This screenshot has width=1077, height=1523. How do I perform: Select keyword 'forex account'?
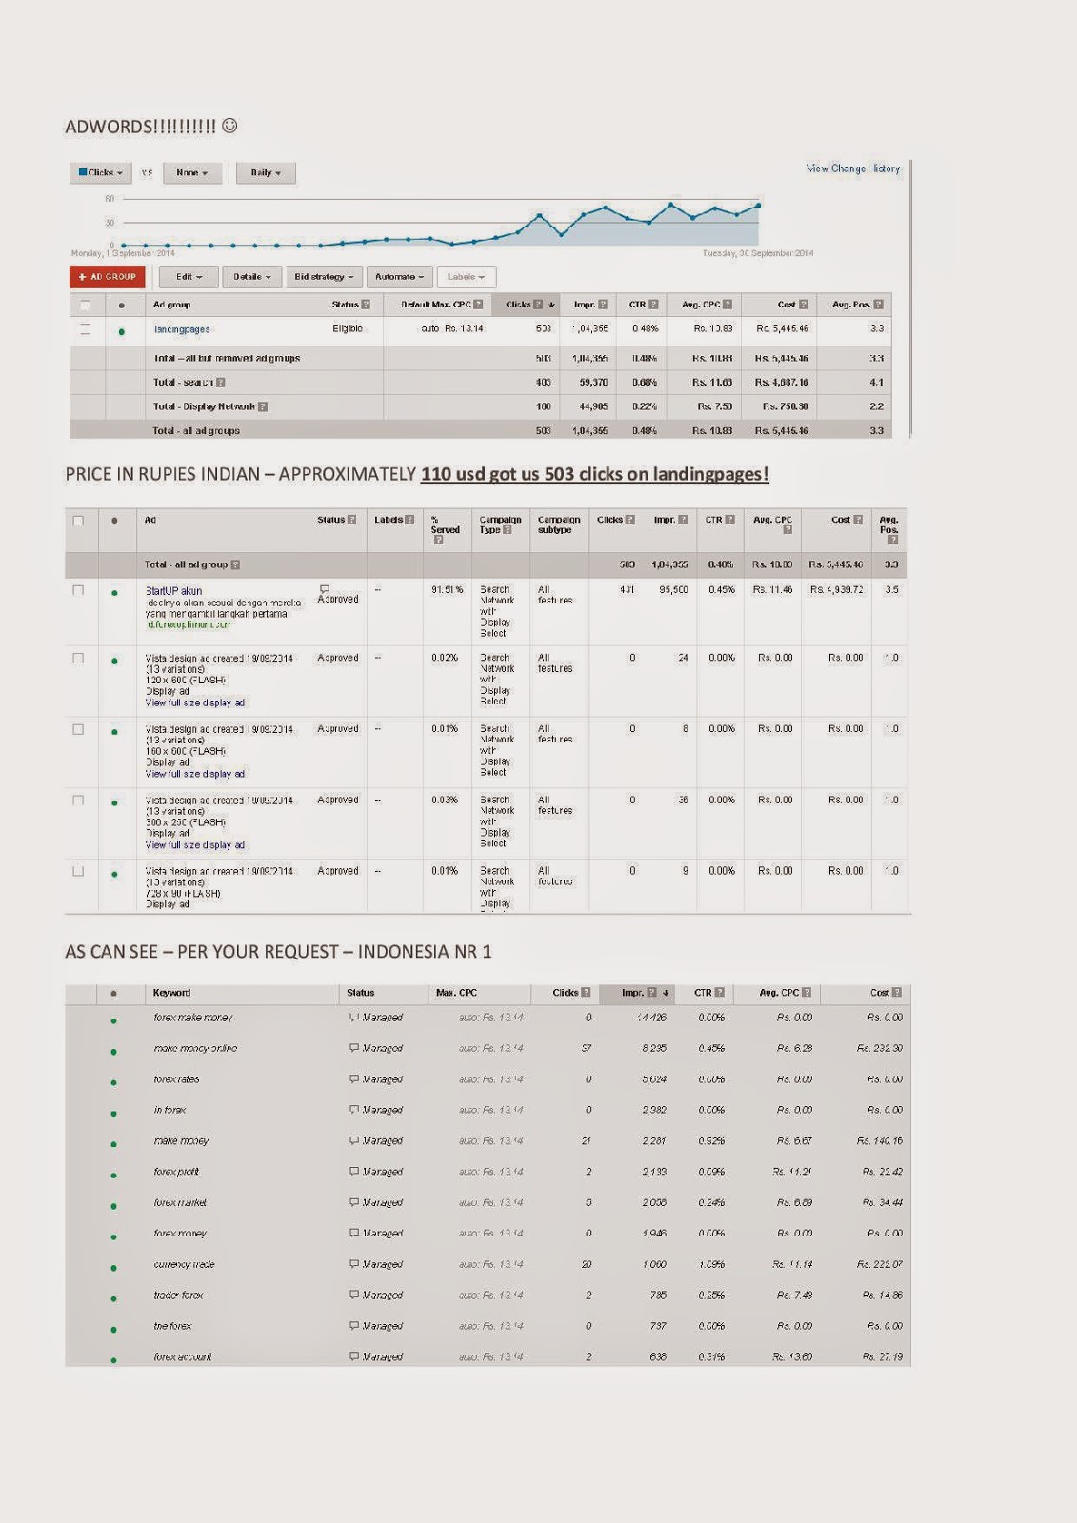[x=183, y=1357]
